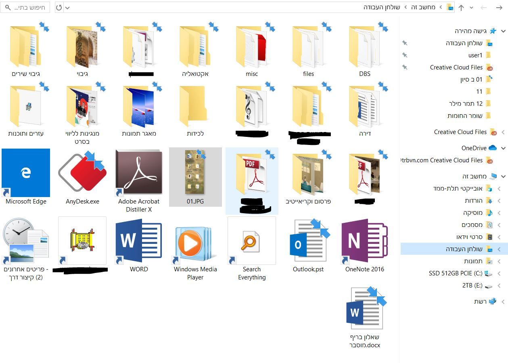Screen dimensions: 508x363
Task: Collapse the גישה מהירה section
Action: (503, 31)
